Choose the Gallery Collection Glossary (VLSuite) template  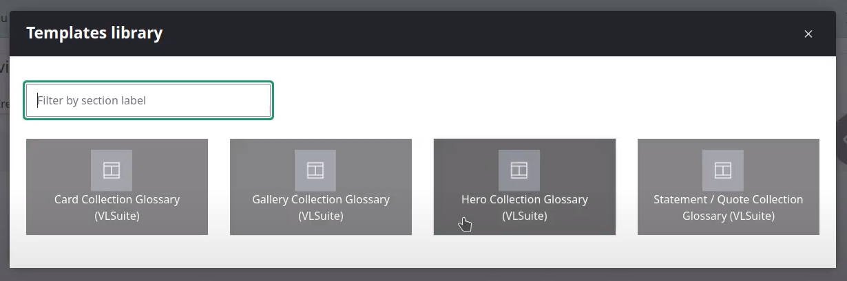click(x=321, y=187)
